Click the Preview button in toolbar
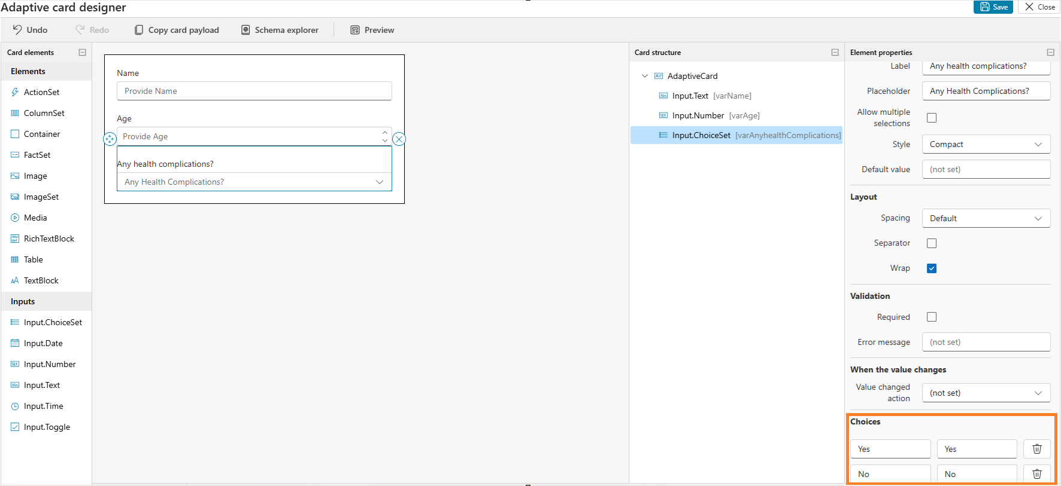This screenshot has width=1061, height=486. (x=372, y=30)
